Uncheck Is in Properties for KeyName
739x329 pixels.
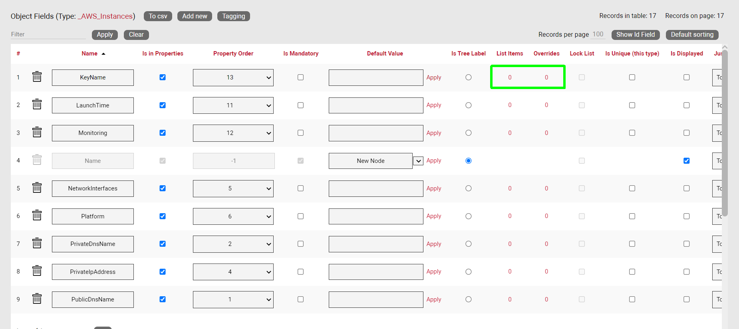[x=163, y=77]
